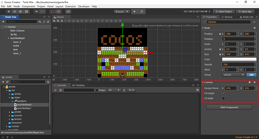Viewport: 259px width, 139px height.
Task: Select the rotate transform tool
Action: coord(15,12)
